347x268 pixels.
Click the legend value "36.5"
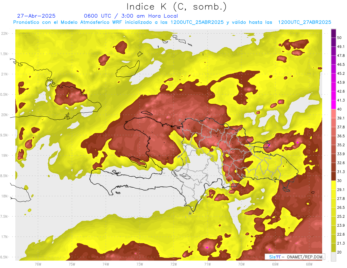[341, 136]
